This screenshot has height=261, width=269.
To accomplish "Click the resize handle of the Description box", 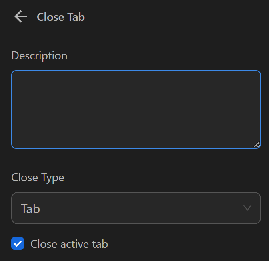I will [257, 144].
